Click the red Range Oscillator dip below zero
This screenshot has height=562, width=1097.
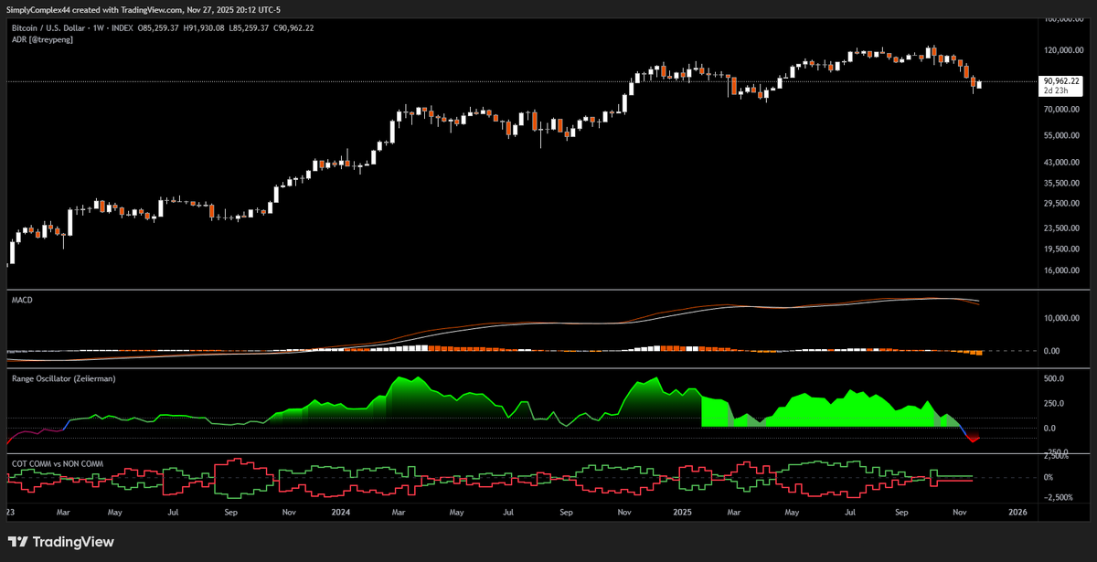click(x=973, y=437)
